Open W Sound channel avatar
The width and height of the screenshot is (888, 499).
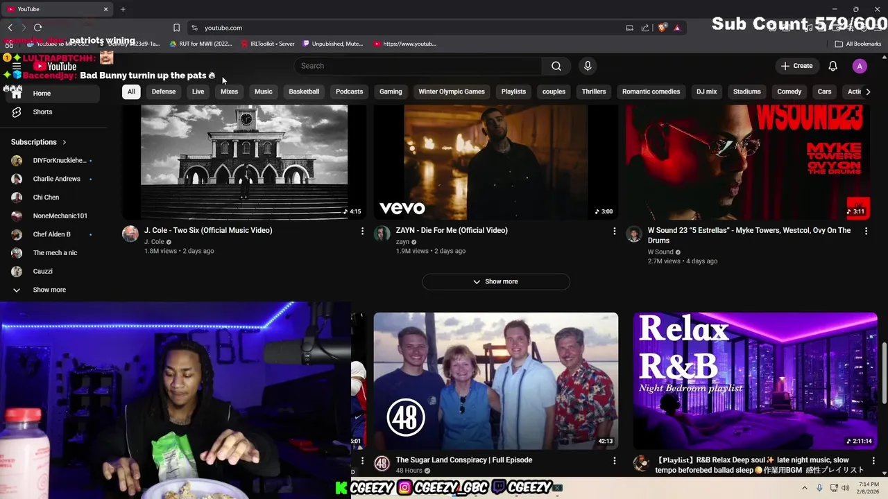634,234
